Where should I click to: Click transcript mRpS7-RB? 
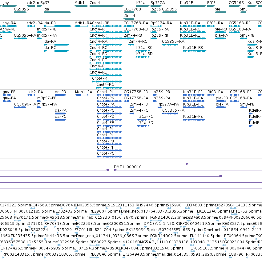click(46, 29)
